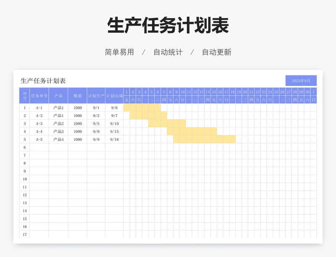Click quantity 1000 in the A-3 row
Viewport: 336px width, 257px height.
coord(78,124)
